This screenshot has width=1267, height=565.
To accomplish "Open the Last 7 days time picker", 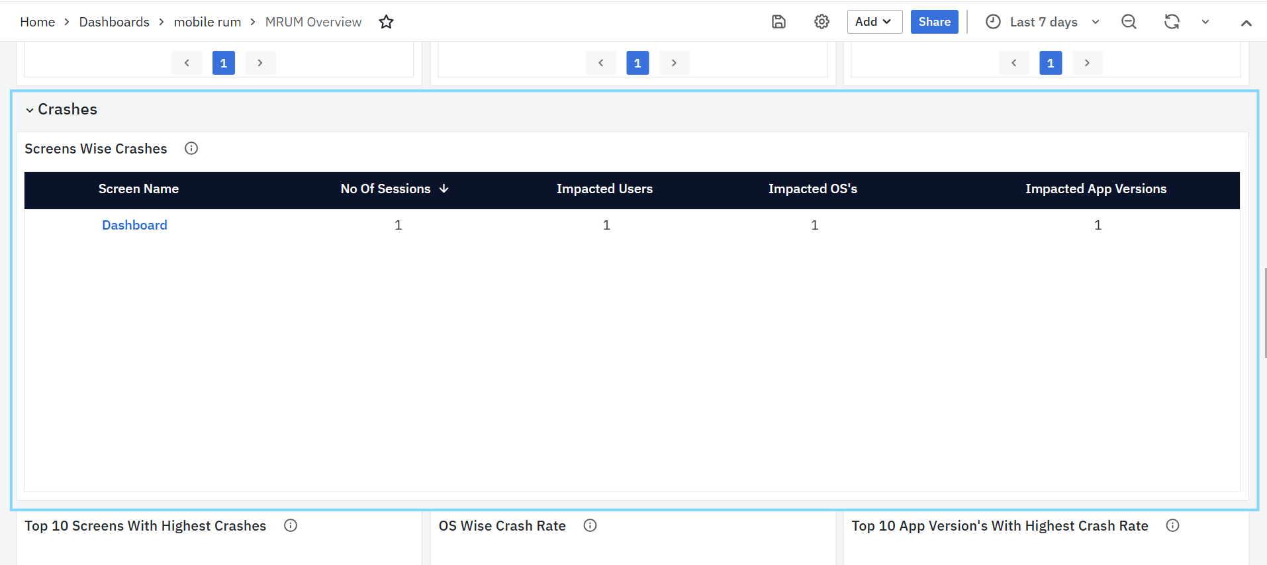I will click(x=1043, y=22).
